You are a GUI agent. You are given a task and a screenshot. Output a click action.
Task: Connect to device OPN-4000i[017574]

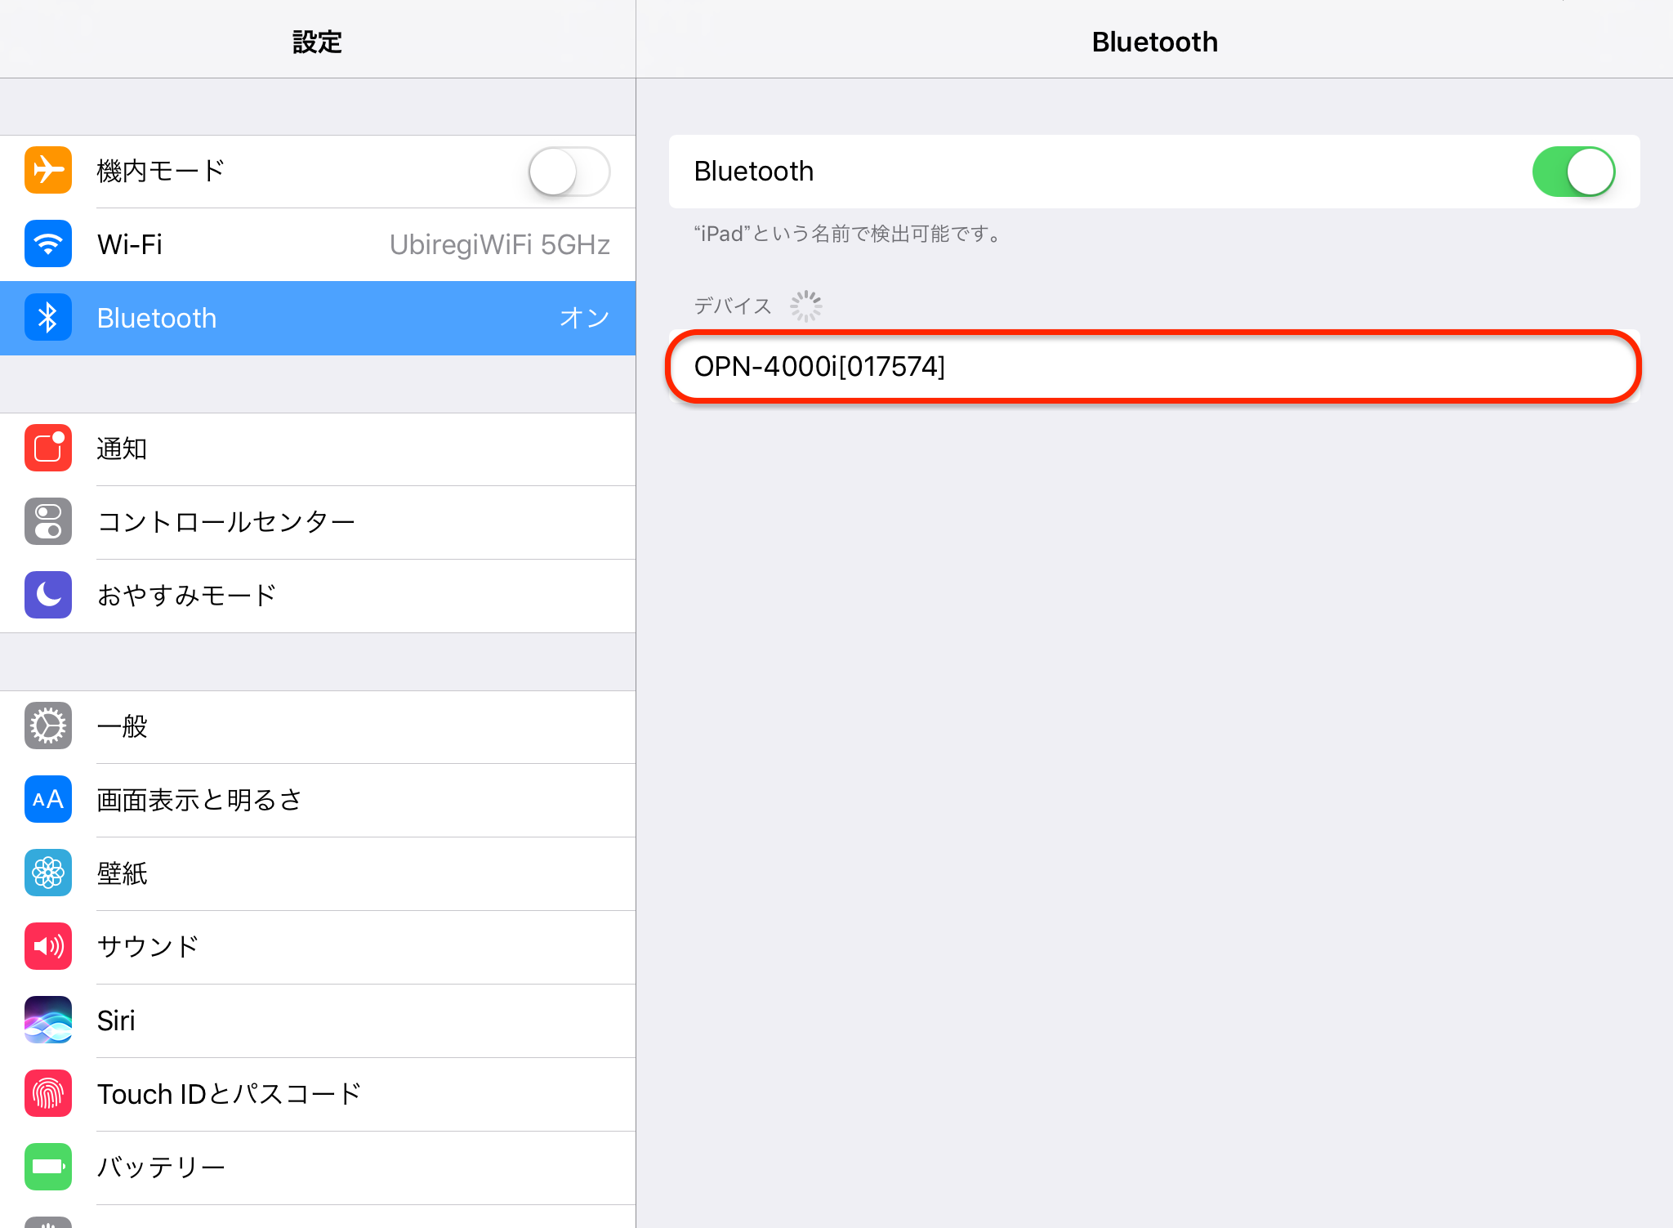[1154, 367]
